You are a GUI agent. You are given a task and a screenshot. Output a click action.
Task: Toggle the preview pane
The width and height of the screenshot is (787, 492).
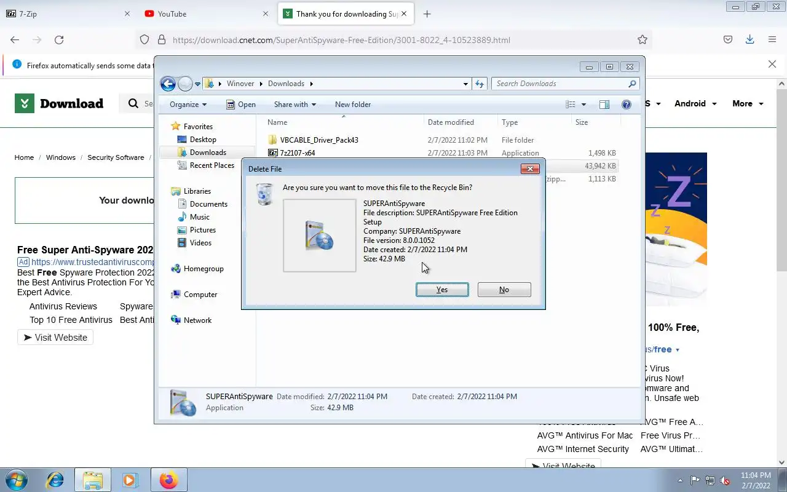pos(604,105)
